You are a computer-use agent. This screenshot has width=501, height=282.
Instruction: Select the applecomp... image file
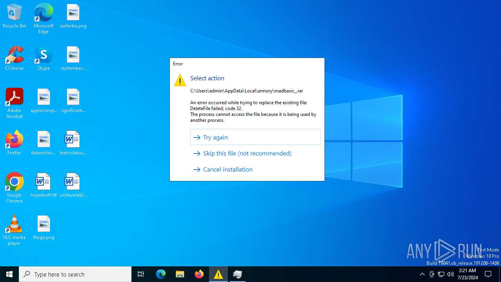click(x=43, y=101)
